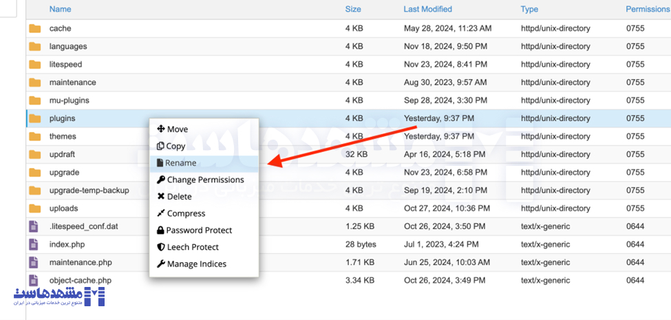Click the index.php file icon
Image resolution: width=671 pixels, height=320 pixels.
[x=34, y=244]
